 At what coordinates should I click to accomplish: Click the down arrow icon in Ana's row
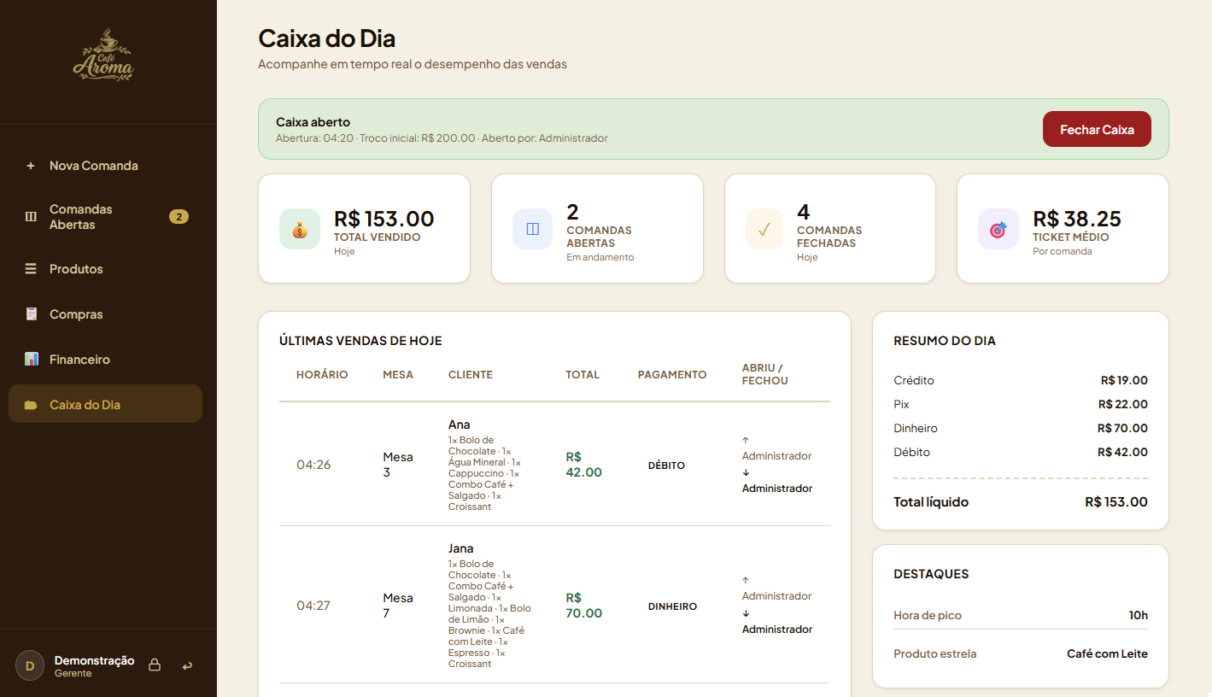click(746, 472)
